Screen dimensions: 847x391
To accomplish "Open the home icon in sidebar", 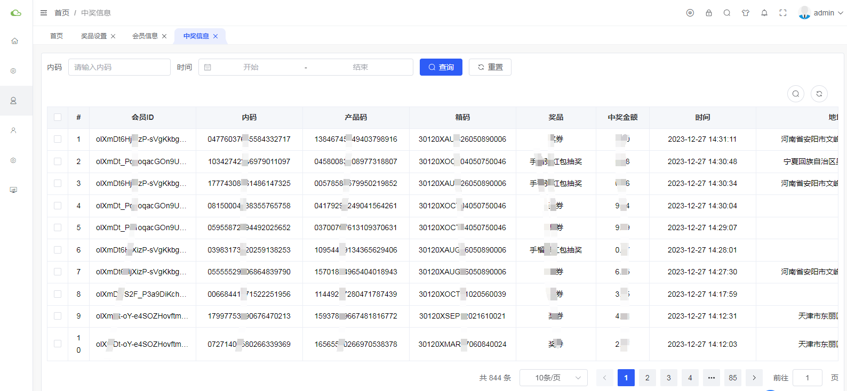I will [14, 41].
